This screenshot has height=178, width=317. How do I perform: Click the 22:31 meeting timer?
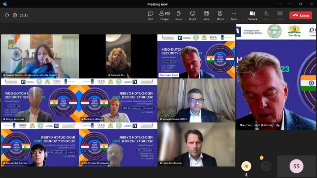click(x=24, y=15)
